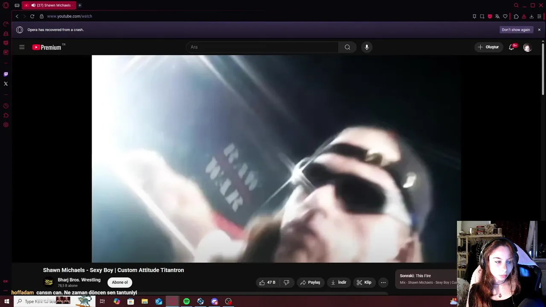The width and height of the screenshot is (546, 307).
Task: Open sidebar Settings gear icon
Action: pyautogui.click(x=6, y=125)
